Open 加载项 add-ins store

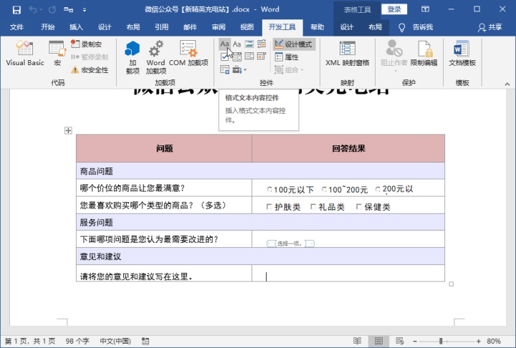(x=133, y=57)
